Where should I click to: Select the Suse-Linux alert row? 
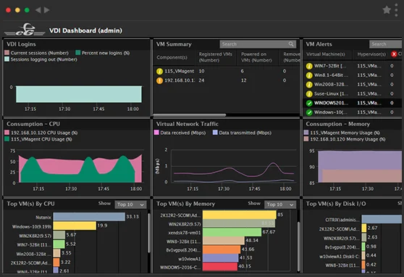coord(353,94)
